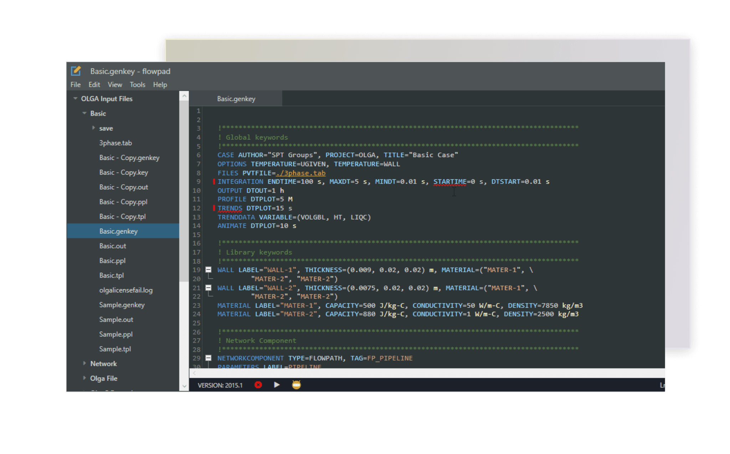Expand the Network tree node

(85, 363)
